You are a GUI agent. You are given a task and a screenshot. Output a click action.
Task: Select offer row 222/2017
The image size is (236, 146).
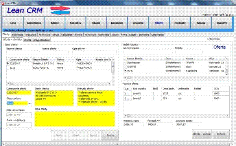(x=59, y=64)
